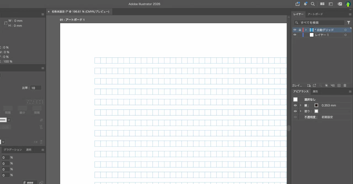Screen dimensions: 353x184
Task: Switch to the 属性 tab
Action: 315,92
